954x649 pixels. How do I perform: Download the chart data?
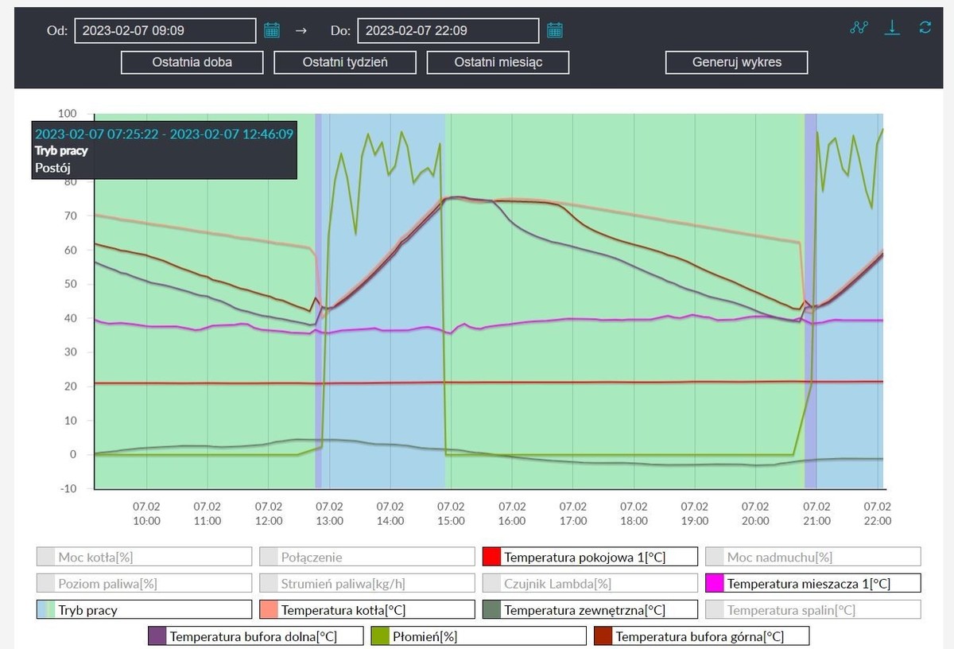[x=892, y=28]
